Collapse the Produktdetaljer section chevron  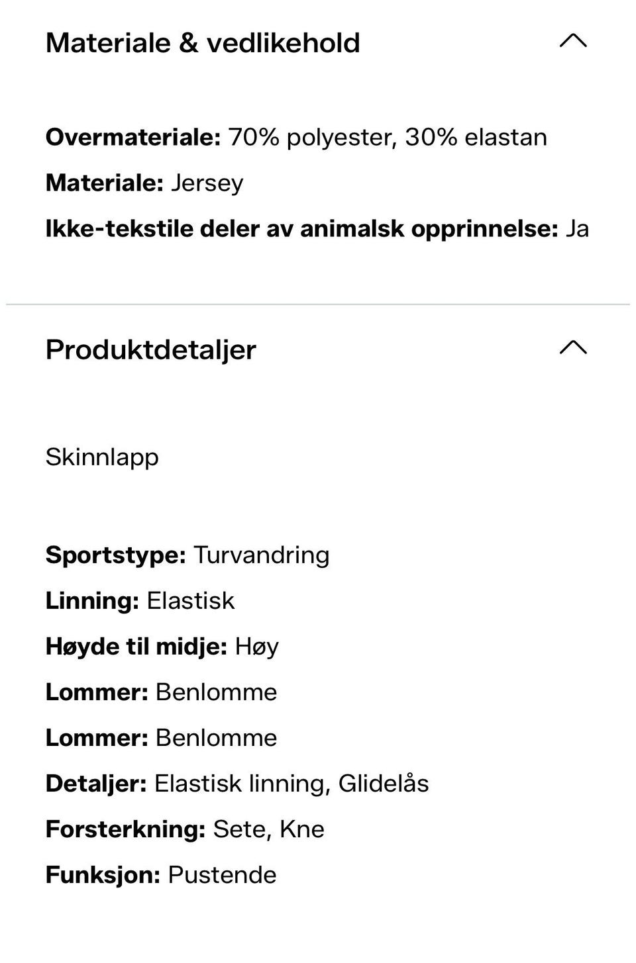click(573, 348)
